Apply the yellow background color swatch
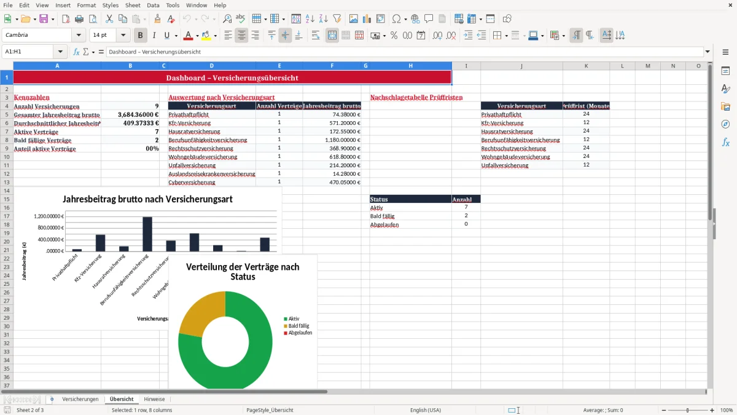This screenshot has height=415, width=737. point(206,36)
